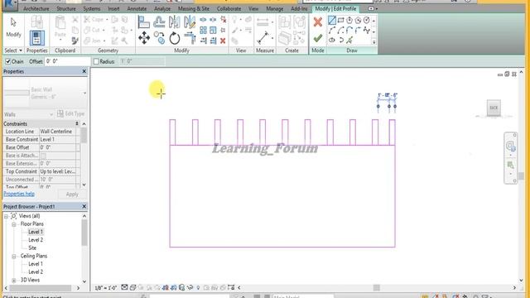Screen dimensions: 530x298
Task: Collapse the Constraints section
Action: (77, 123)
